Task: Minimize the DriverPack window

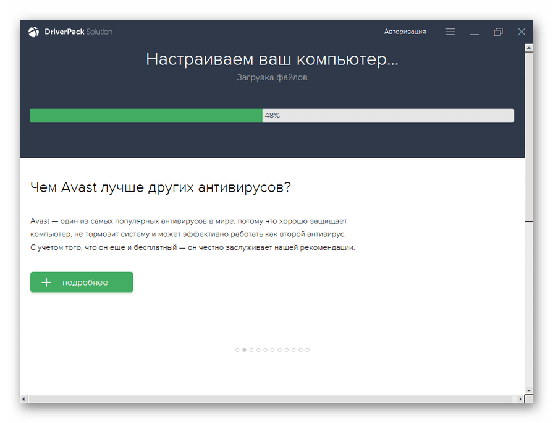Action: pos(474,32)
